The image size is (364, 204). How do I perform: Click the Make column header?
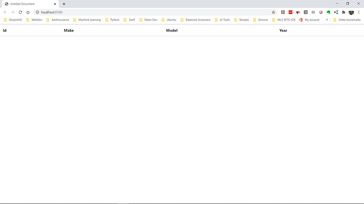pos(69,30)
